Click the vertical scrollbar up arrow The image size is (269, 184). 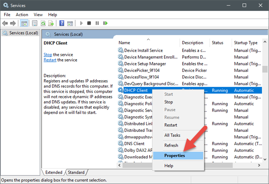point(265,42)
